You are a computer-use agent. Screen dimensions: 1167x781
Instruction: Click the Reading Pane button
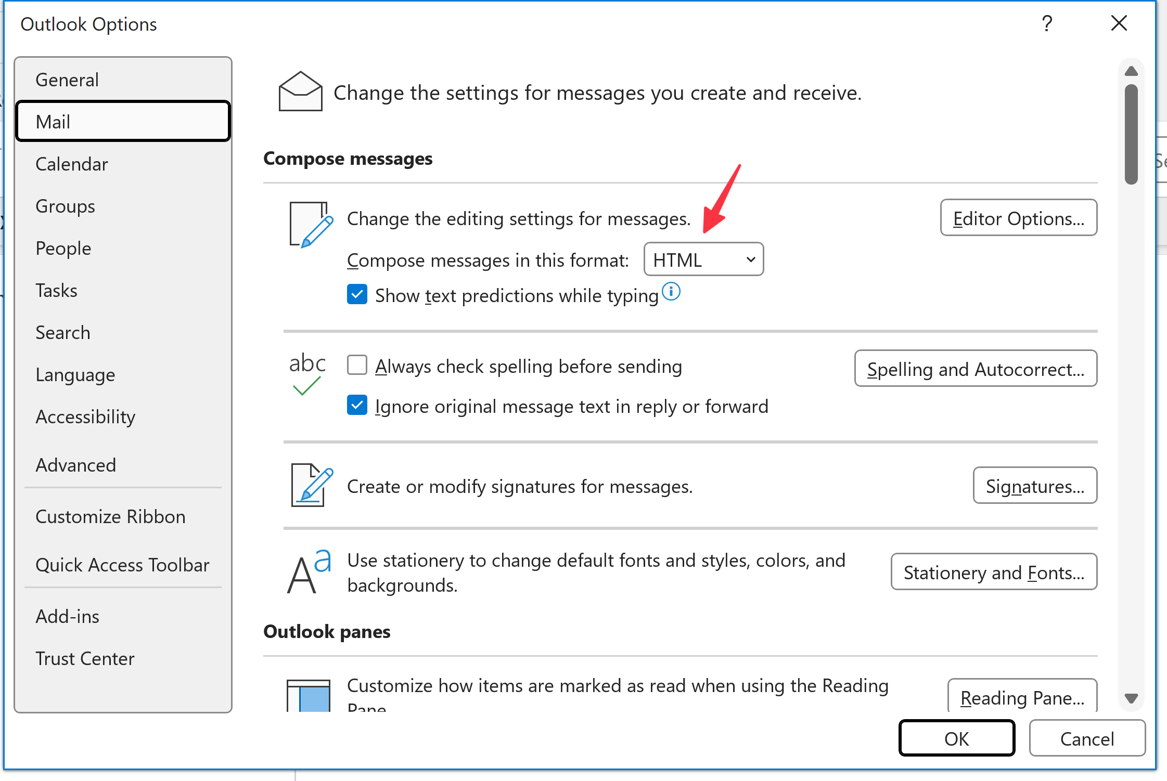[x=1022, y=696]
